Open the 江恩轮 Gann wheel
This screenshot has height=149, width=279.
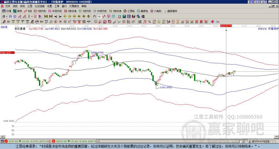point(129,11)
